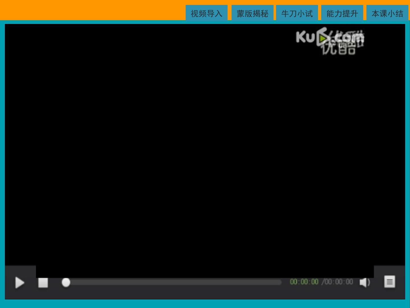Select the 牛刀小试 tab
Image resolution: width=410 pixels, height=308 pixels.
tap(297, 13)
